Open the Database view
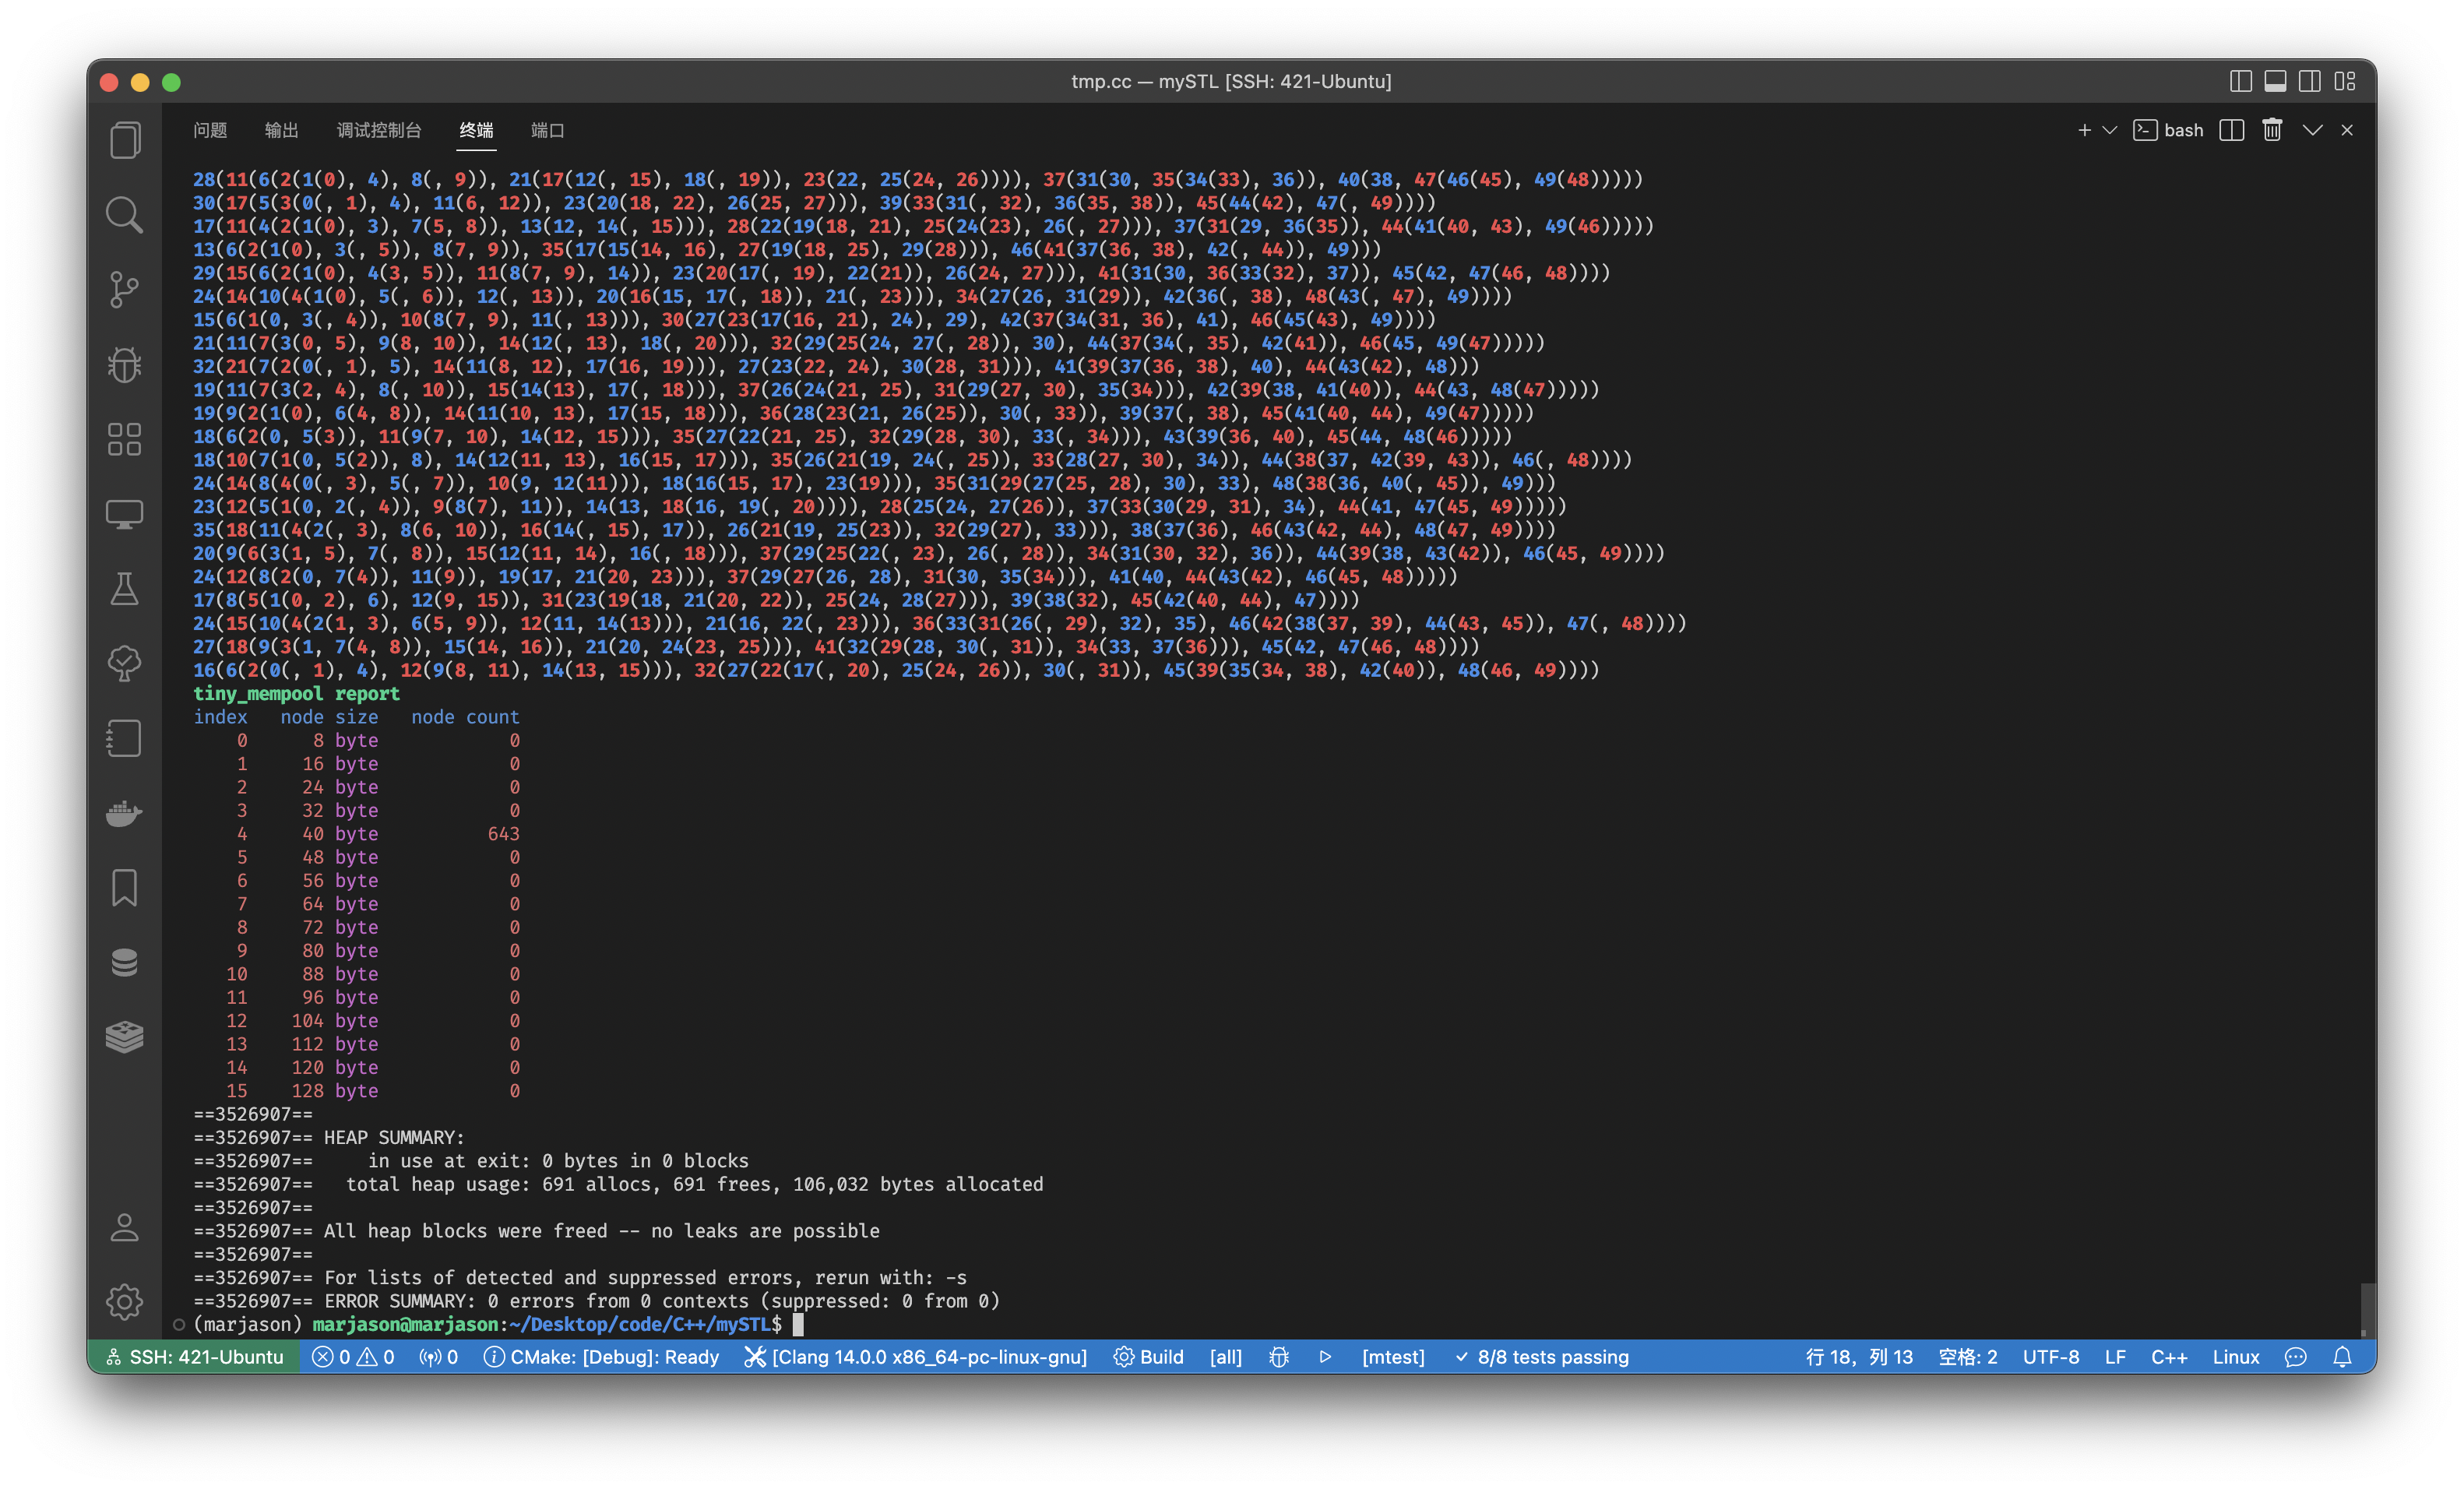This screenshot has height=1489, width=2464. 124,962
